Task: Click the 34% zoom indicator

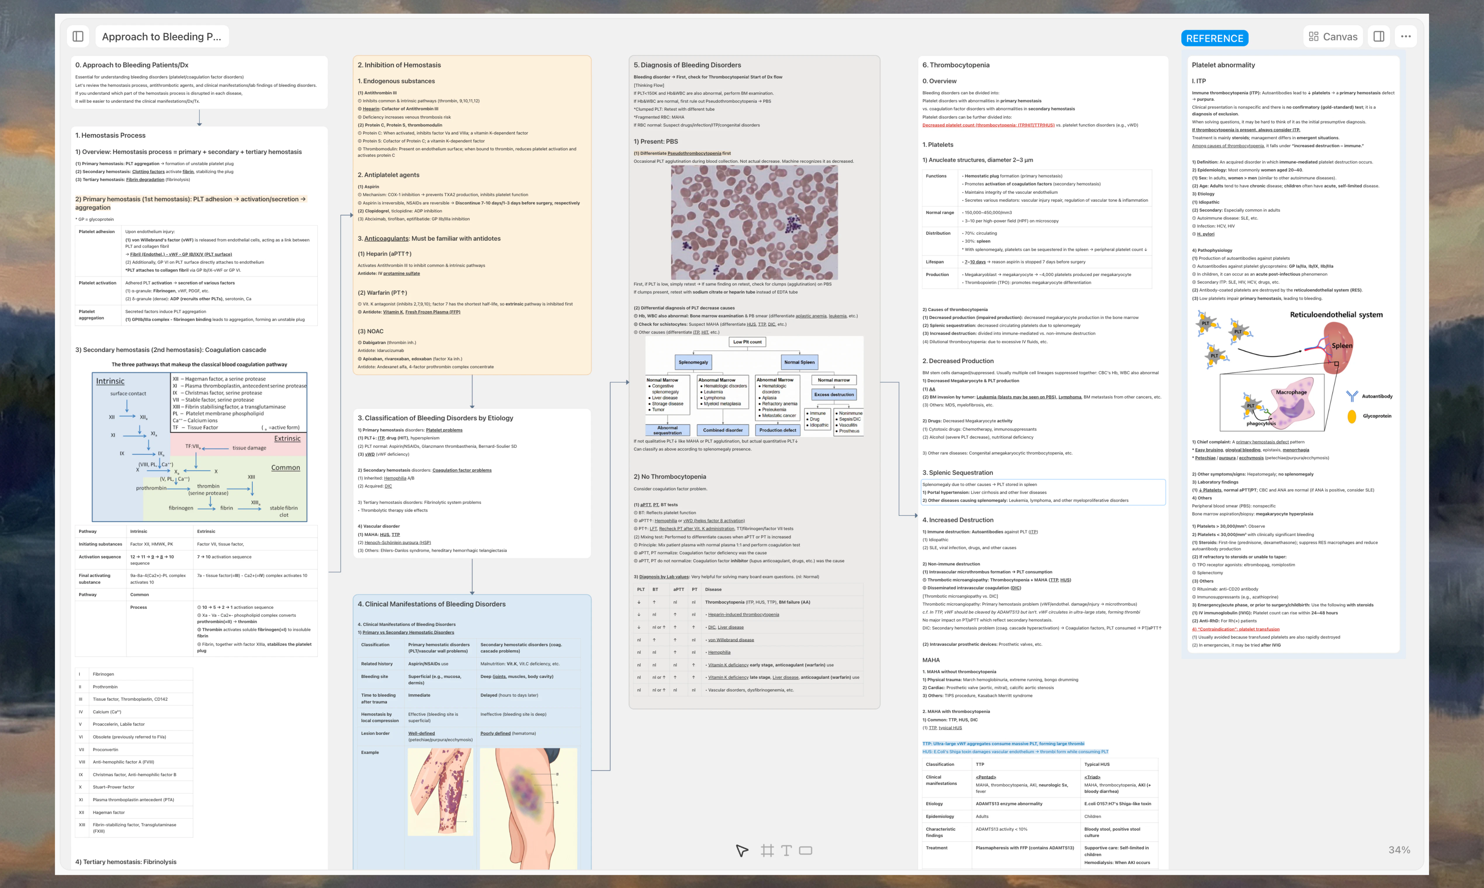Action: click(x=1399, y=849)
